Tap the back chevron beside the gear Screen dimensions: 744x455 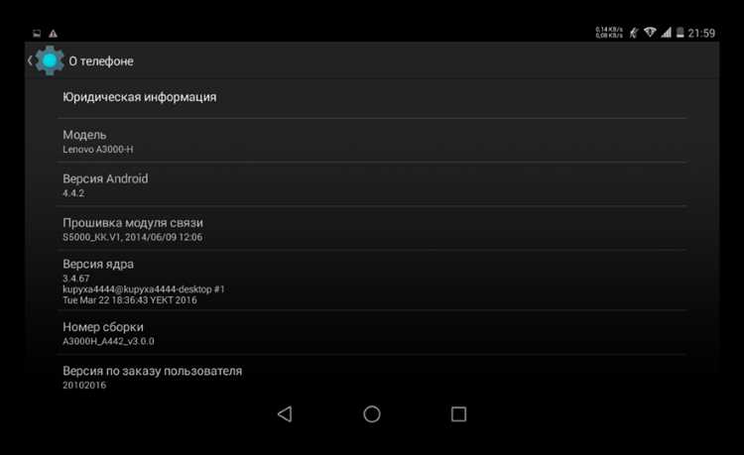tap(30, 60)
